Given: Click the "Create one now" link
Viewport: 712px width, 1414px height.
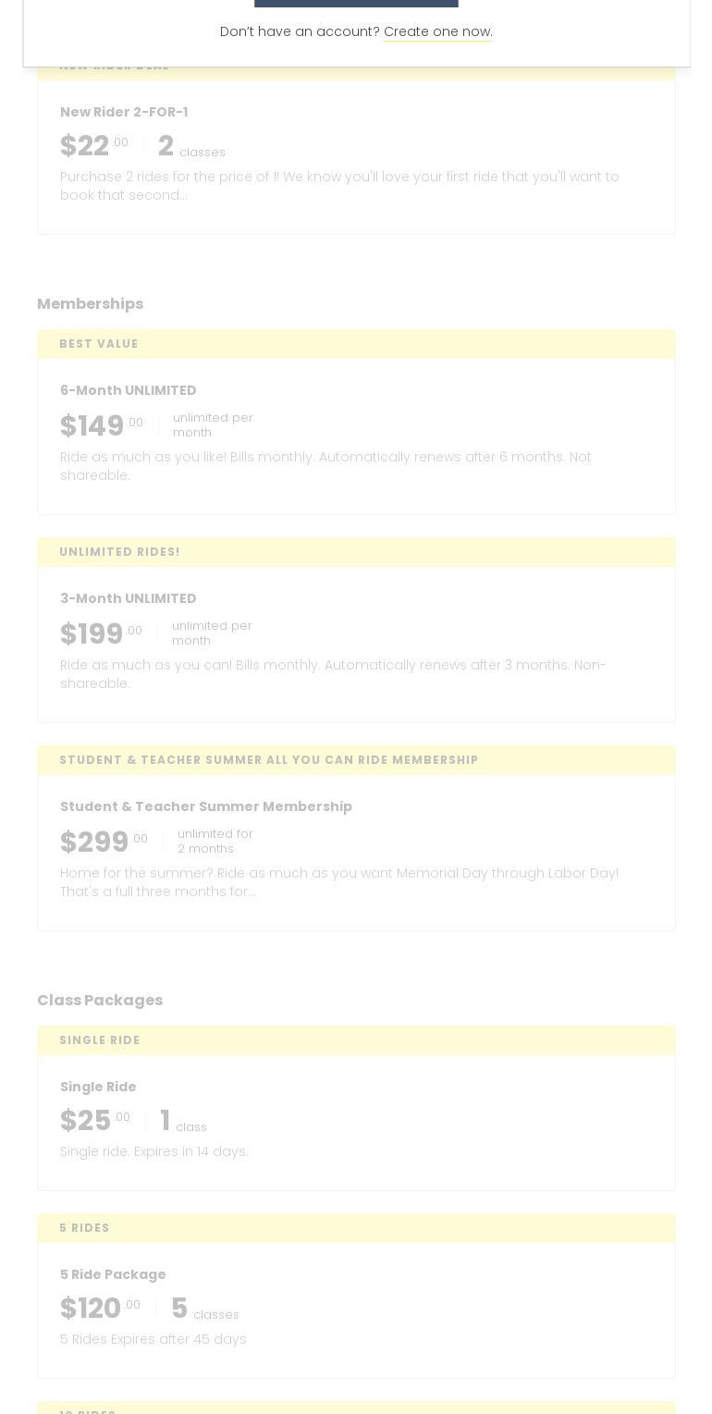Looking at the screenshot, I should tap(436, 31).
